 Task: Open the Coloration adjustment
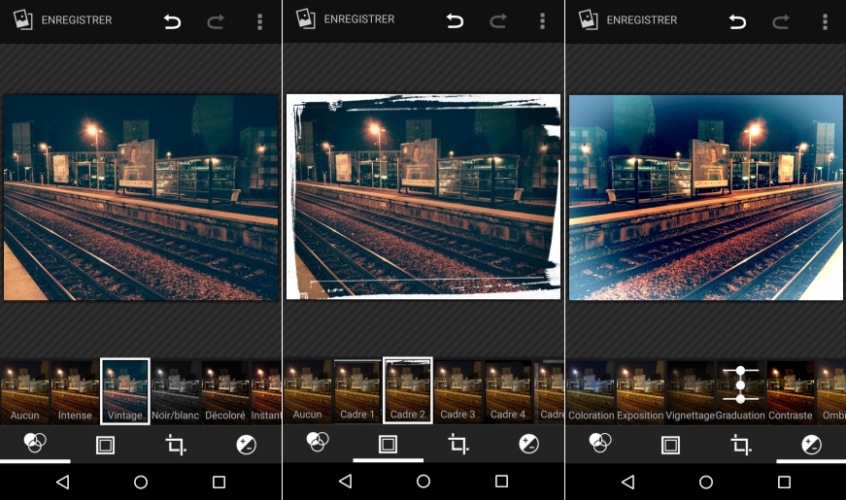point(592,392)
